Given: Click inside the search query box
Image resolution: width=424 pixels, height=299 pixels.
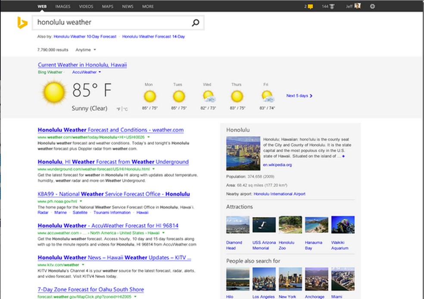Looking at the screenshot, I should (x=108, y=22).
